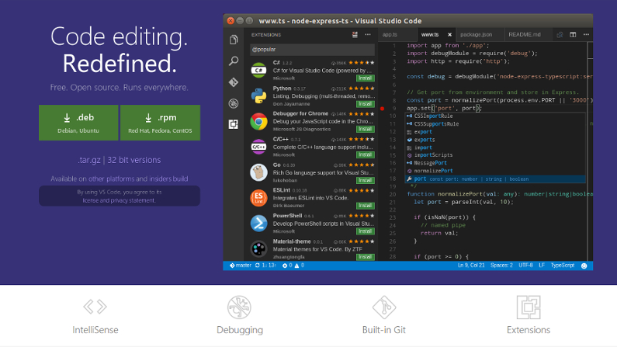Click the Debugging feature icon
This screenshot has height=347, width=617.
pos(239,307)
